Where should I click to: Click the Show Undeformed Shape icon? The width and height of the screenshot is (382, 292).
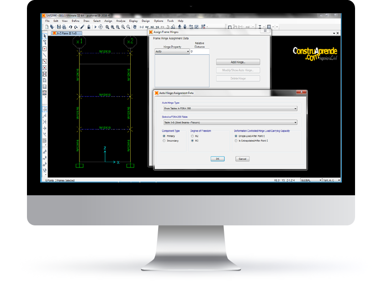pos(229,27)
